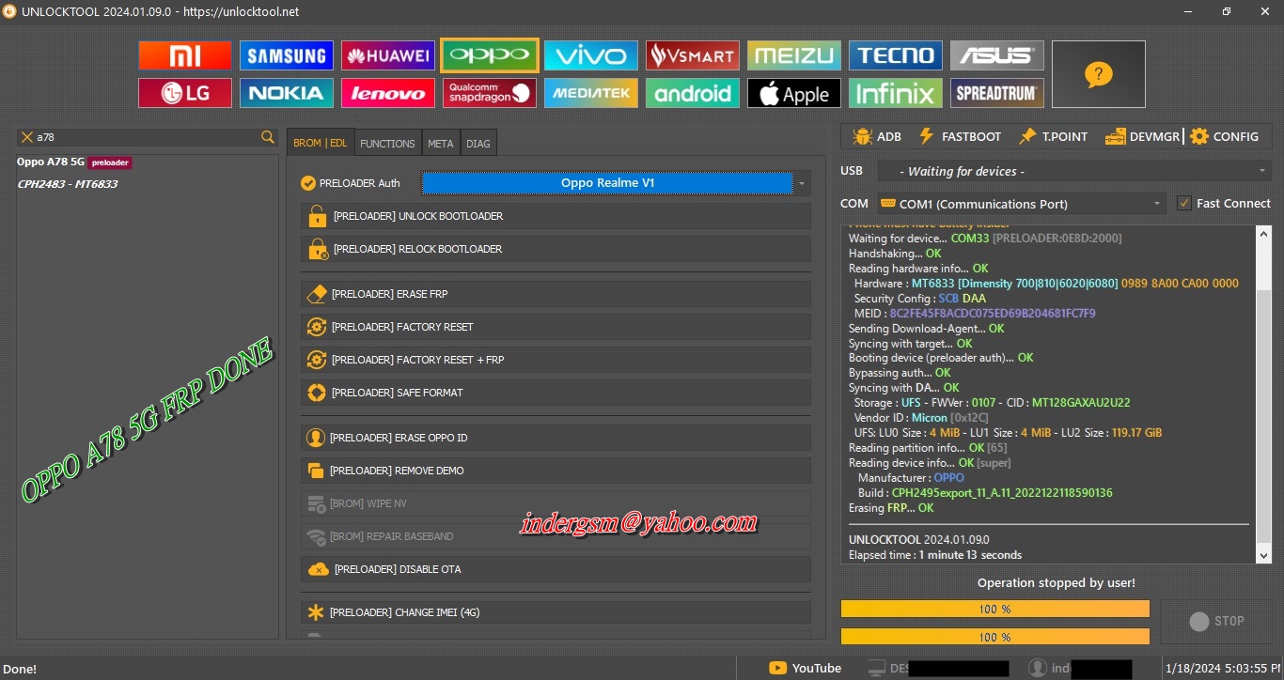The width and height of the screenshot is (1284, 680).
Task: Open the CONFIG settings
Action: 1224,136
